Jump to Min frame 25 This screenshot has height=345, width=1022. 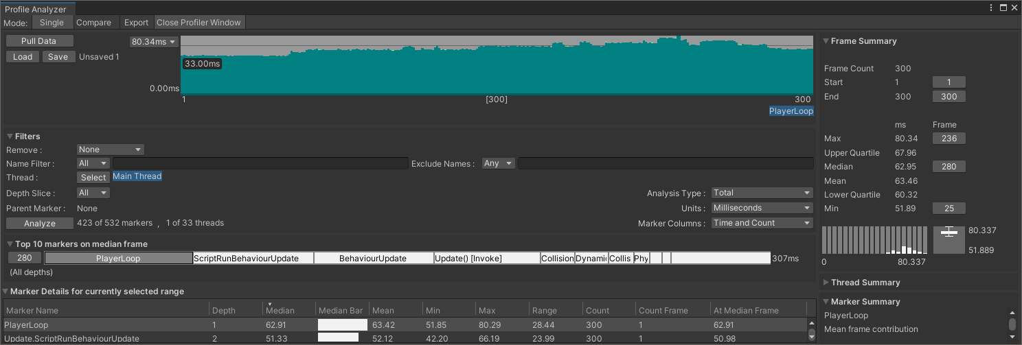pyautogui.click(x=949, y=209)
